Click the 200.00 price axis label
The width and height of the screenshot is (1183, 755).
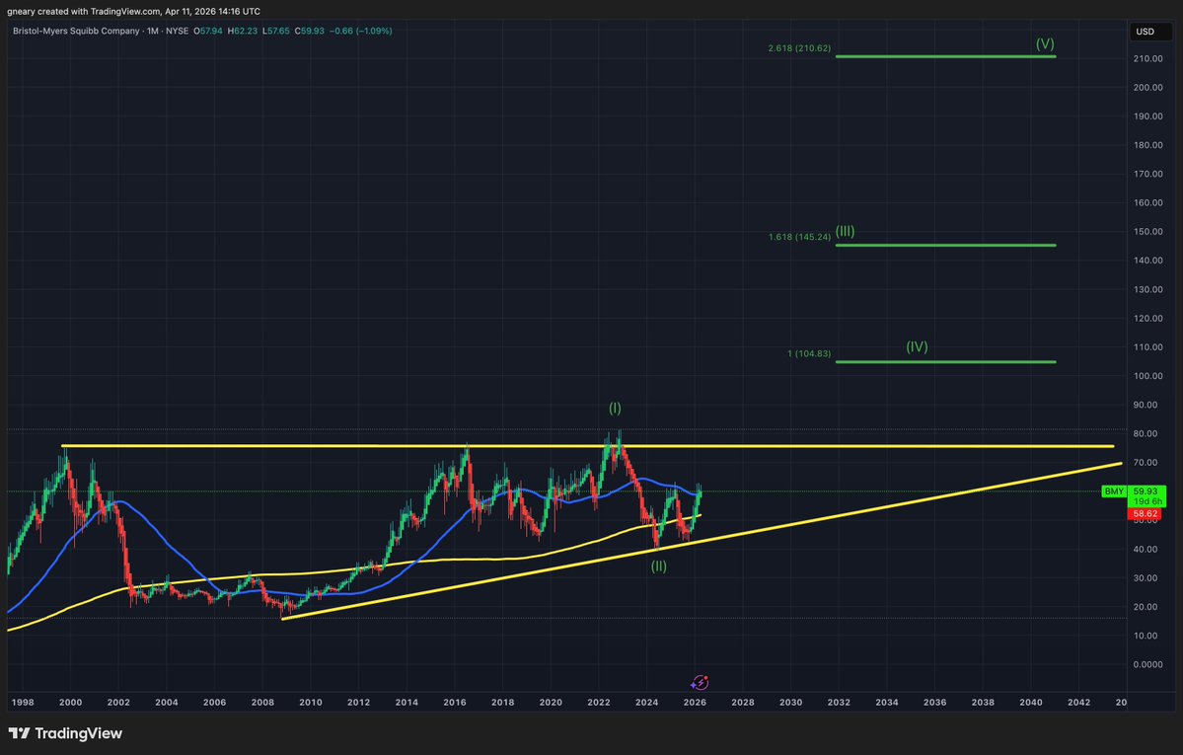1147,88
